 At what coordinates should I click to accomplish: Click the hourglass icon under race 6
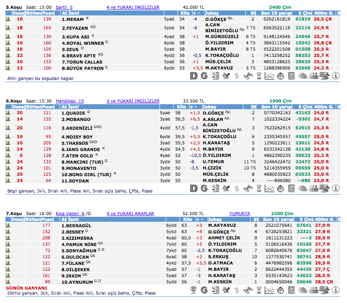pos(259,188)
